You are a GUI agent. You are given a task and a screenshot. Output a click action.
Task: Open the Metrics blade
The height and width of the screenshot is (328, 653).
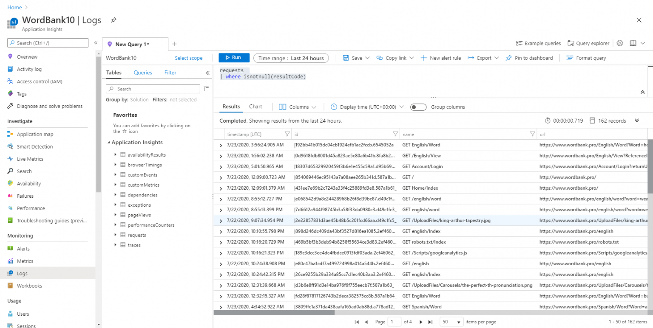26,261
